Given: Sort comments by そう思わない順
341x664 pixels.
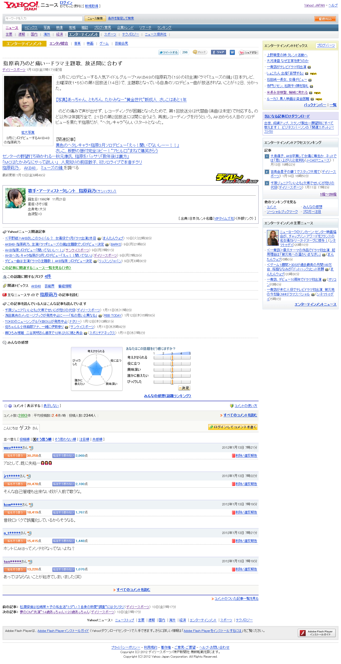Looking at the screenshot, I should click(x=65, y=439).
